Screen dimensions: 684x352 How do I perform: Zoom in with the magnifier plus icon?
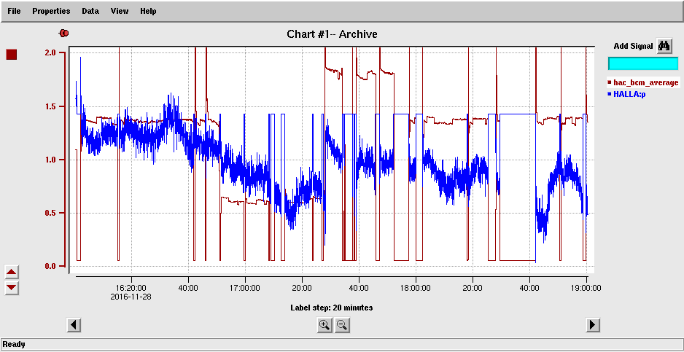coord(324,325)
